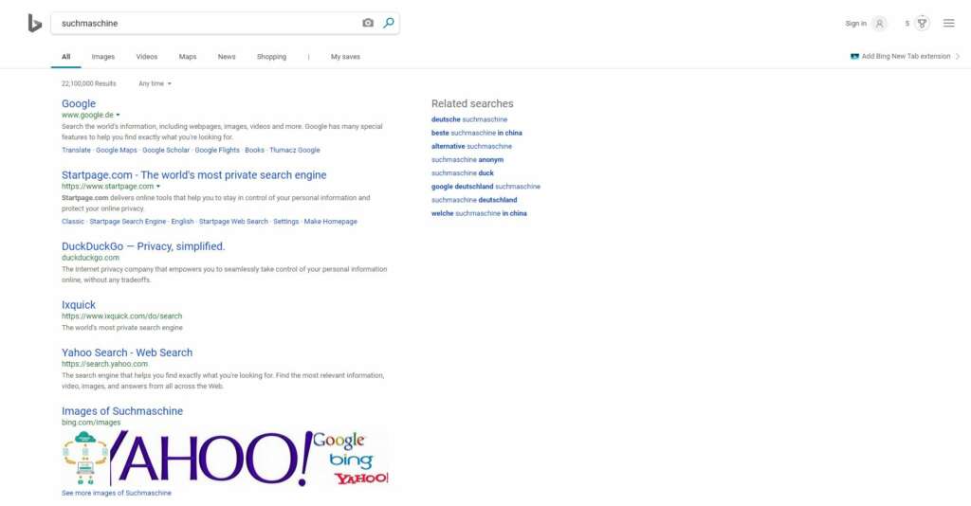Click Tłumacz Google sublink

coord(295,150)
